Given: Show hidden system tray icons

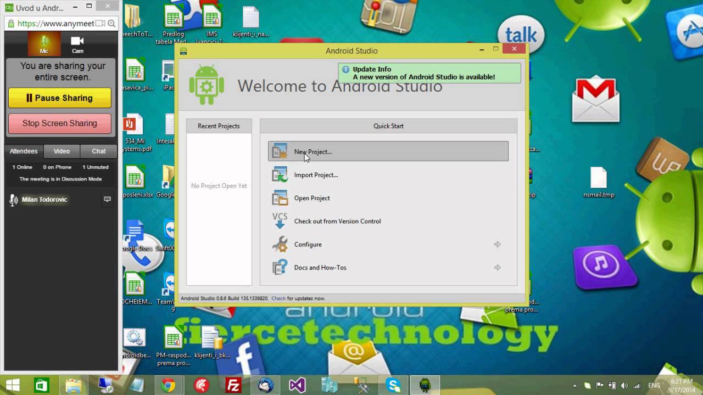Looking at the screenshot, I should pos(575,386).
